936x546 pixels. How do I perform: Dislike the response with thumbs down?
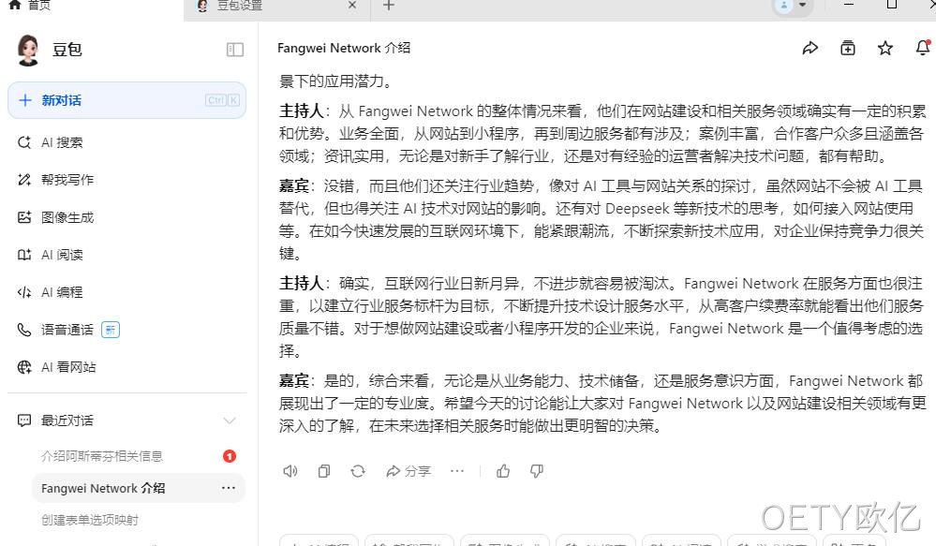point(537,471)
